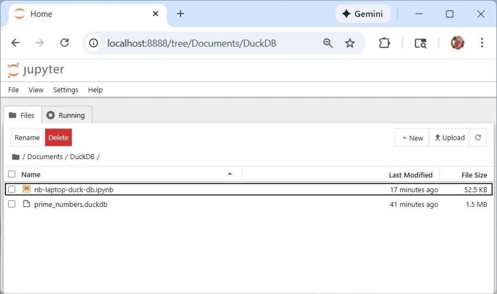Open the Chrome extensions puzzle icon
Viewport: 497px width, 294px height.
click(384, 43)
